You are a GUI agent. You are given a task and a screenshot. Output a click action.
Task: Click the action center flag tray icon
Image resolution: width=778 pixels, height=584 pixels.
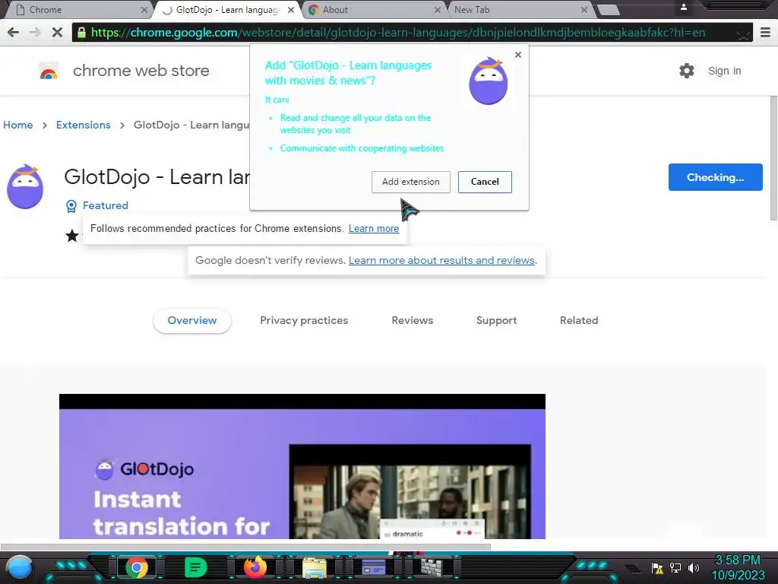tap(657, 568)
